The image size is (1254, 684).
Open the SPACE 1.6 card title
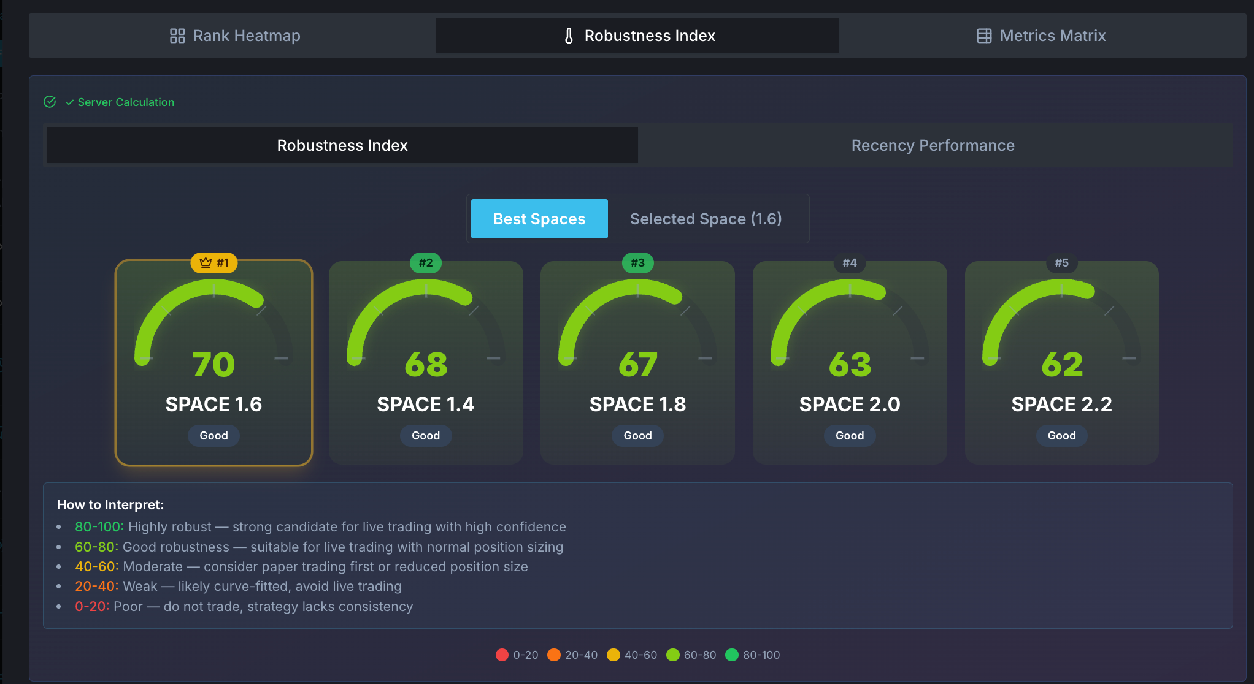coord(213,404)
